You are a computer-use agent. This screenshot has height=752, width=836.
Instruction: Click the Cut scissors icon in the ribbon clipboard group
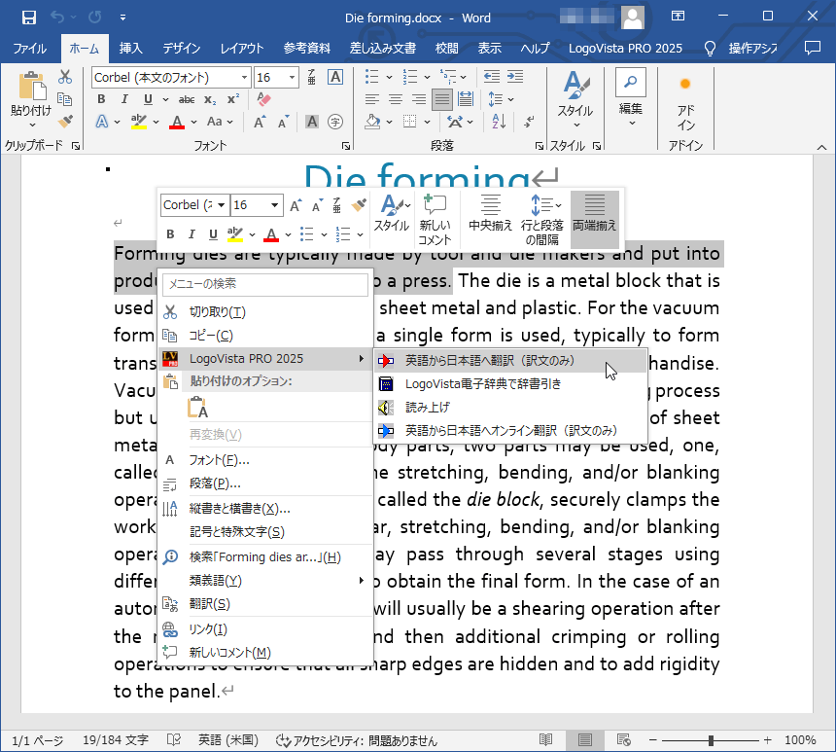click(65, 77)
